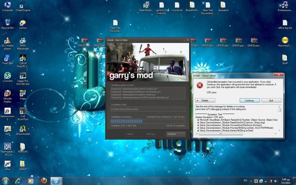This screenshot has height=185, width=296.
Task: Click the installation progress bar
Action: tap(148, 121)
